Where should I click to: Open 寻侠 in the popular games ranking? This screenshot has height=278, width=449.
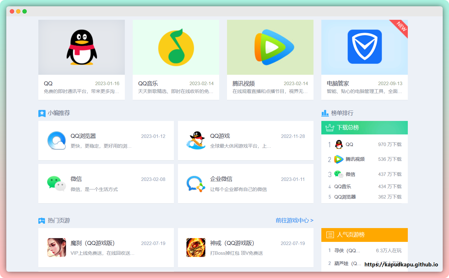pyautogui.click(x=347, y=251)
